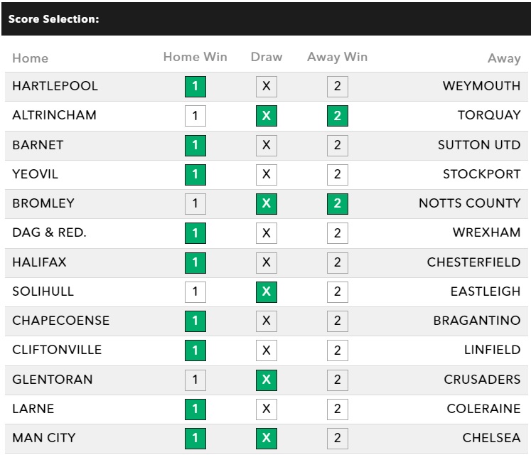The image size is (531, 455).
Task: Select Chelsea away win against Man City
Action: (x=338, y=438)
